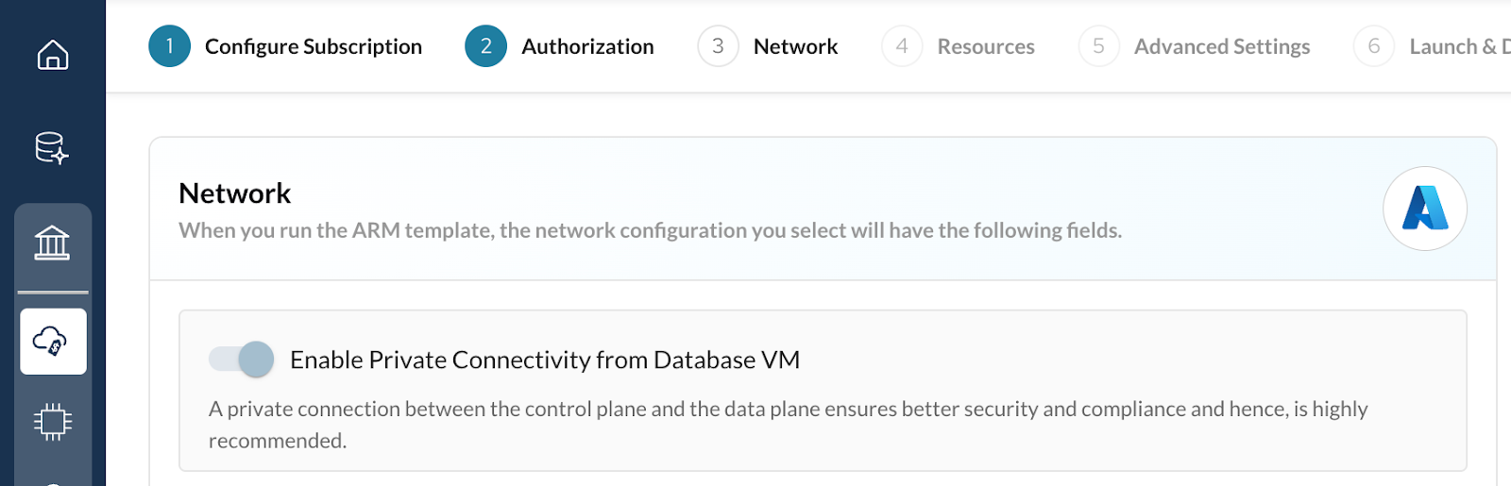
Task: Open the Advanced Settings step
Action: [1221, 46]
